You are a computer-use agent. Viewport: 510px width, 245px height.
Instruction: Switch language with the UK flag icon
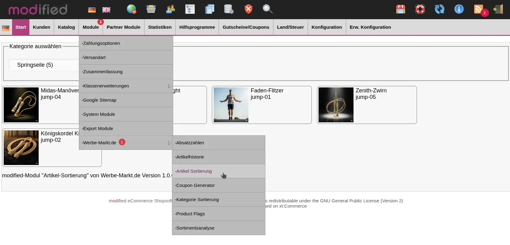(x=106, y=10)
